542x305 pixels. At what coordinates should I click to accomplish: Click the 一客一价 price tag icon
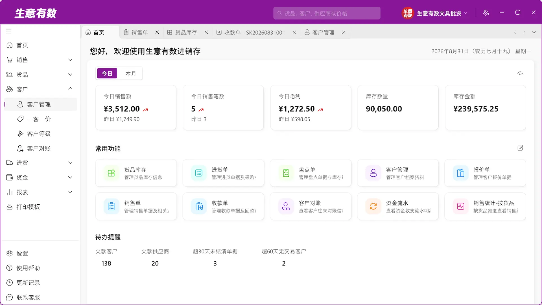[20, 119]
